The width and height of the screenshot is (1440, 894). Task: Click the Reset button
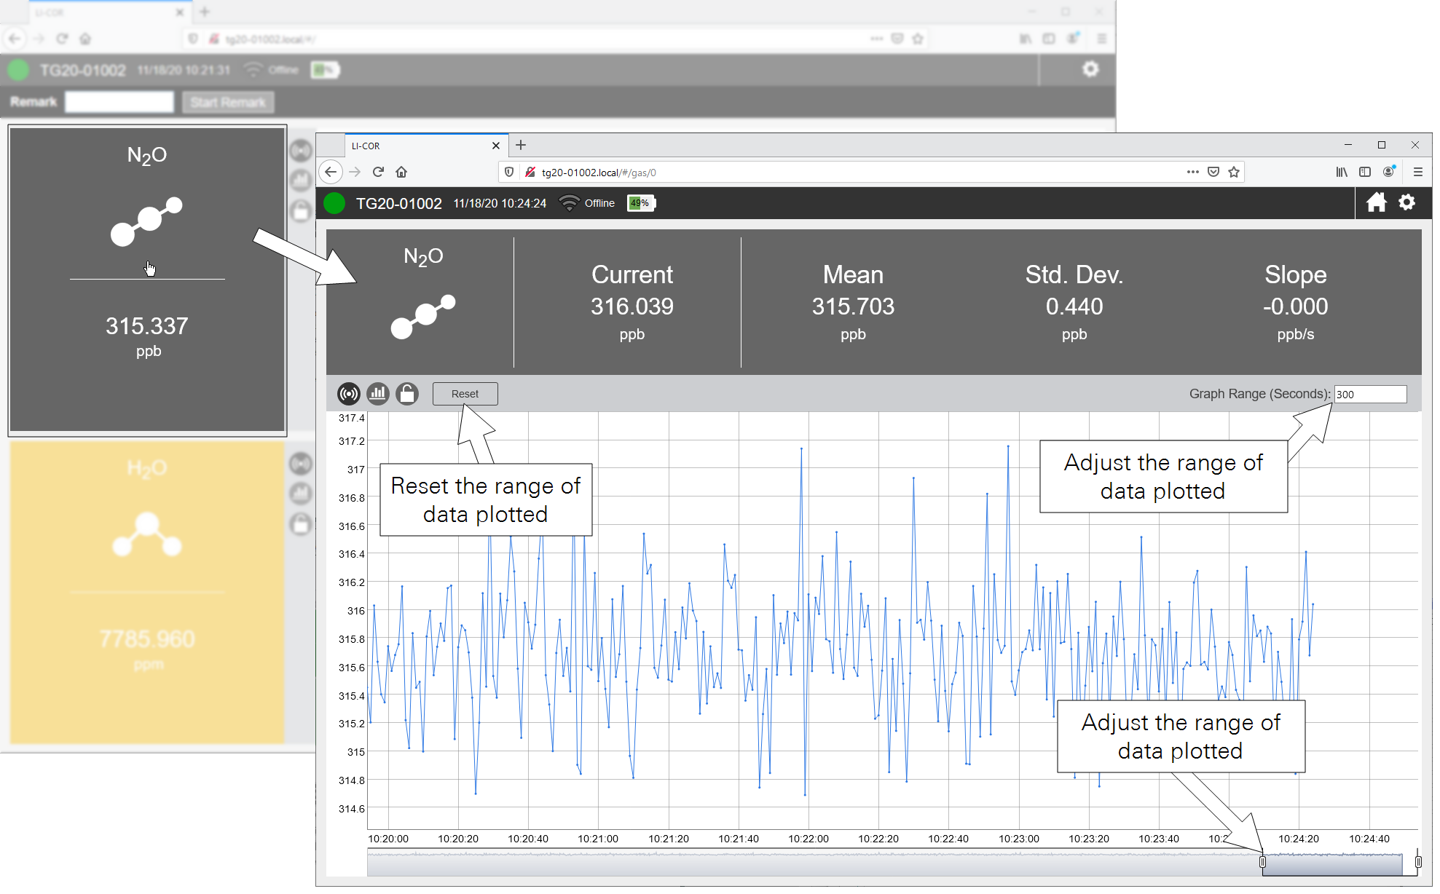[x=465, y=394]
